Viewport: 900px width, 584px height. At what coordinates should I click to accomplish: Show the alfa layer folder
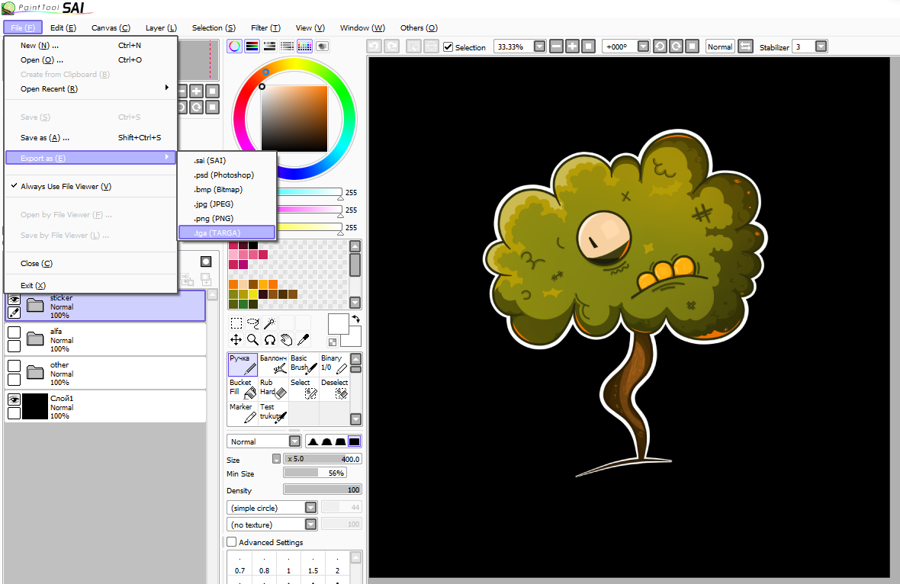(14, 332)
